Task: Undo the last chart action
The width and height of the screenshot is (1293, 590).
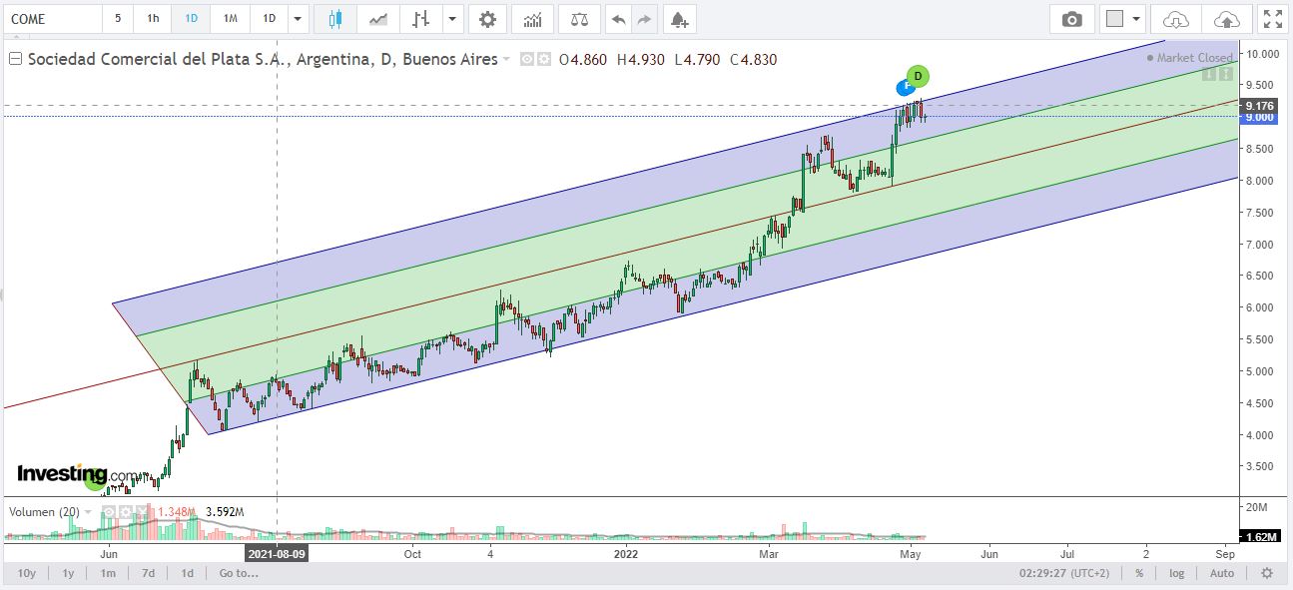Action: (619, 19)
